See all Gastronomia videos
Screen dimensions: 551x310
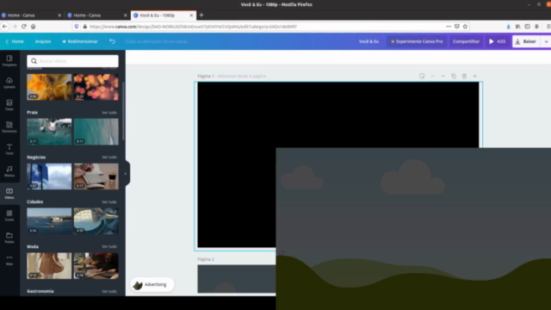pyautogui.click(x=109, y=291)
